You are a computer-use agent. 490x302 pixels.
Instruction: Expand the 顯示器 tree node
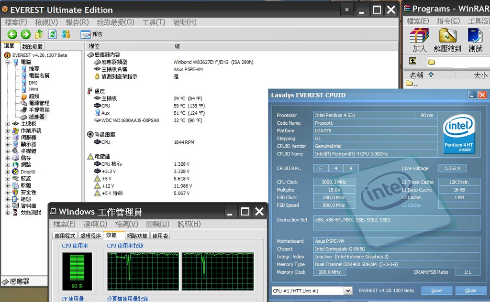pos(8,144)
